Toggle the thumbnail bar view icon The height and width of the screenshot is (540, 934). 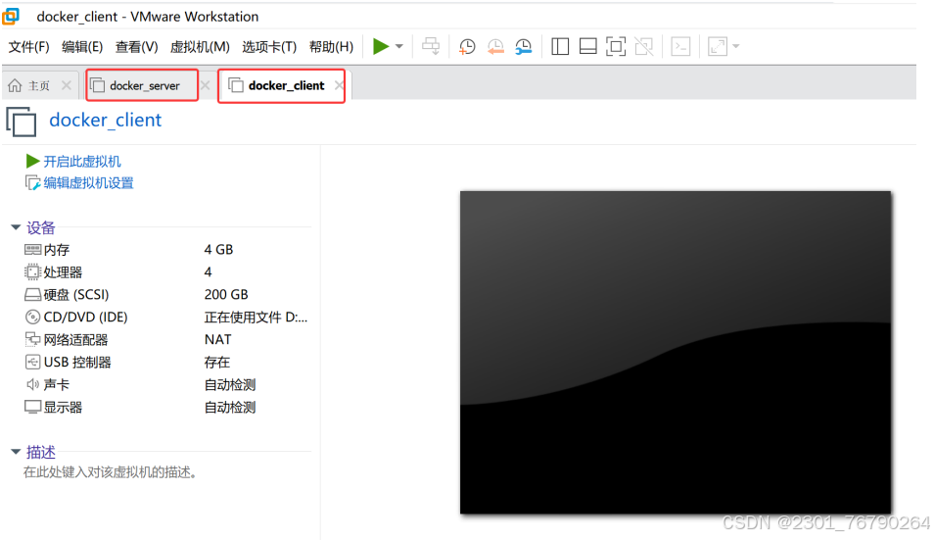point(588,46)
